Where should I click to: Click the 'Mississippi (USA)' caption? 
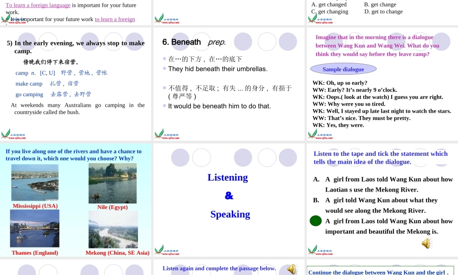tap(35, 206)
